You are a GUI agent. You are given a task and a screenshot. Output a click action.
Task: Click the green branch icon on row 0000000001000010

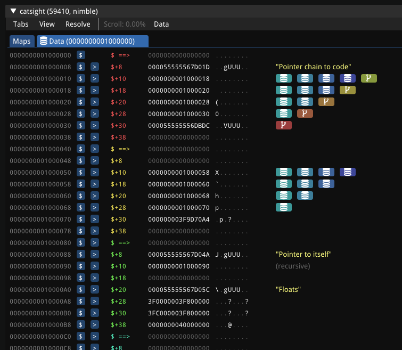(x=368, y=78)
